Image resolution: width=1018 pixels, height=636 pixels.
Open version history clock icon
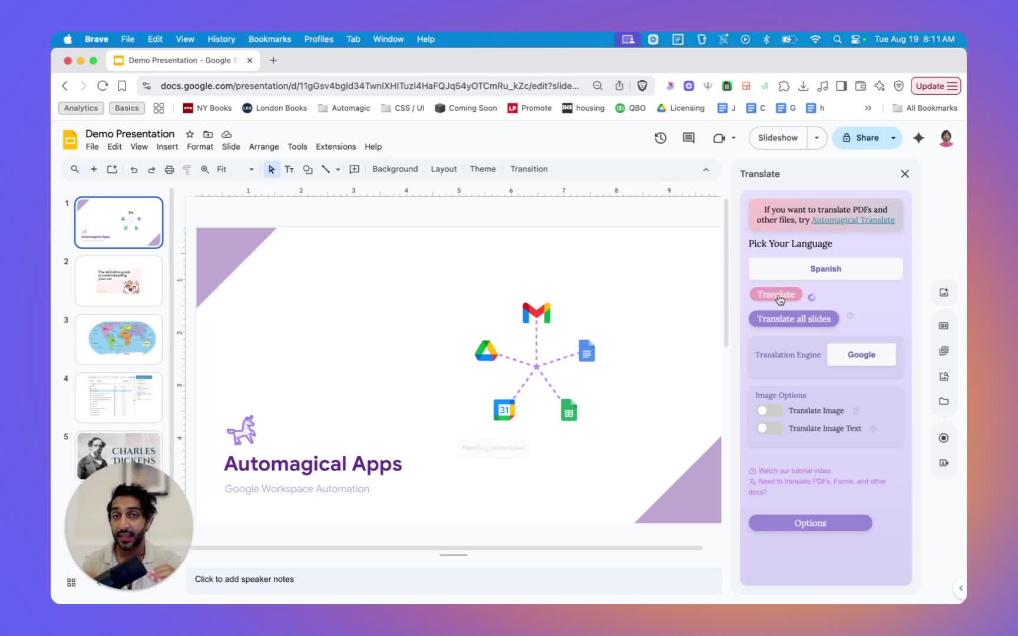click(660, 138)
